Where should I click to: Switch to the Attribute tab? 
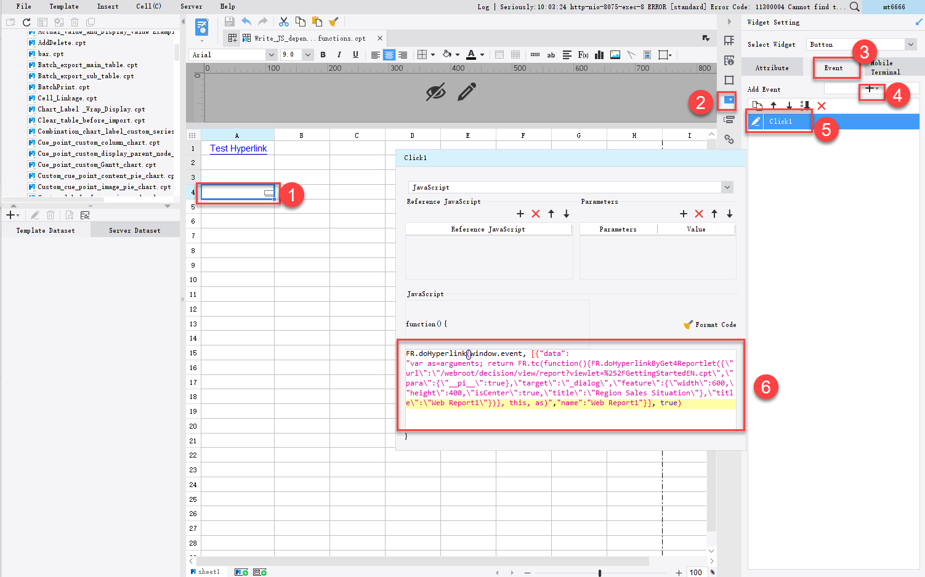pos(772,68)
